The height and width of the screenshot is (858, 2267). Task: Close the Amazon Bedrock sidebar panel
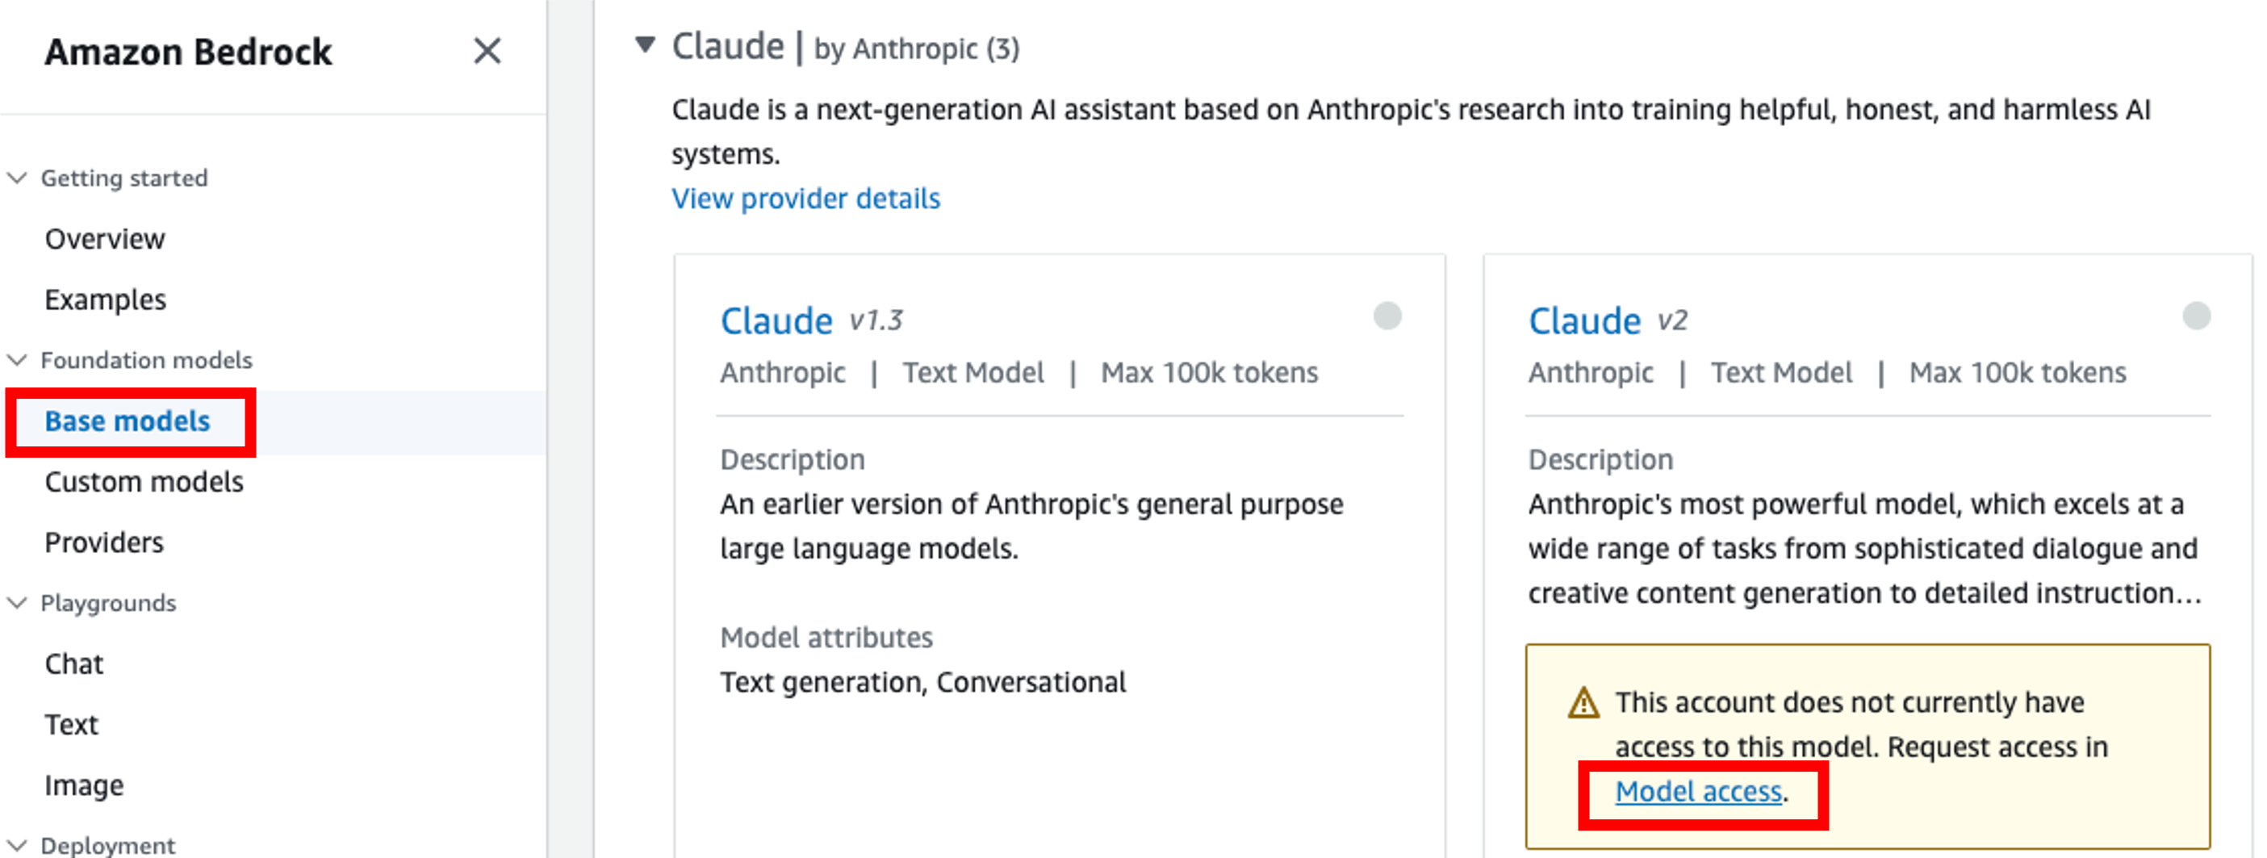tap(487, 51)
